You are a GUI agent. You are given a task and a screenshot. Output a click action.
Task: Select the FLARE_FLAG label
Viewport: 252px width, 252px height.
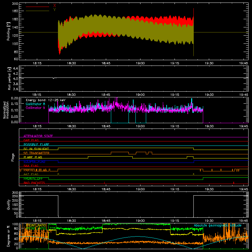tap(33, 157)
